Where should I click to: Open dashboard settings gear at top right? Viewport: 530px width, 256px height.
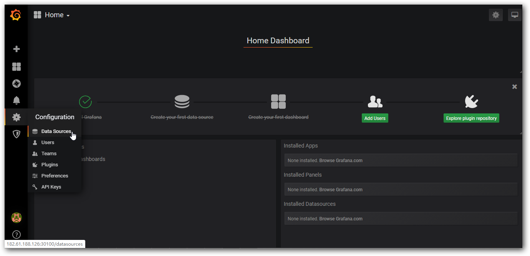[x=495, y=15]
